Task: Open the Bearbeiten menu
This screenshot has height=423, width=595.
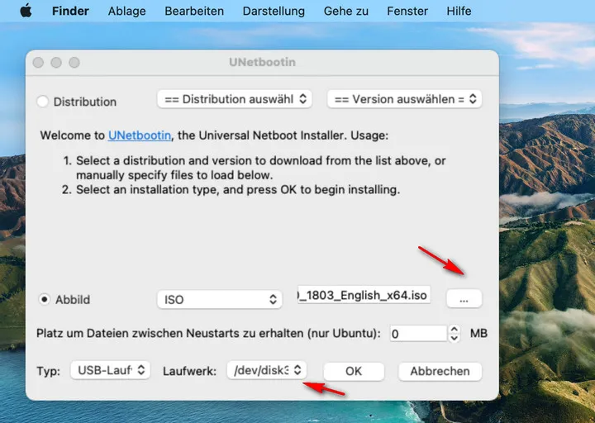Action: (x=194, y=11)
